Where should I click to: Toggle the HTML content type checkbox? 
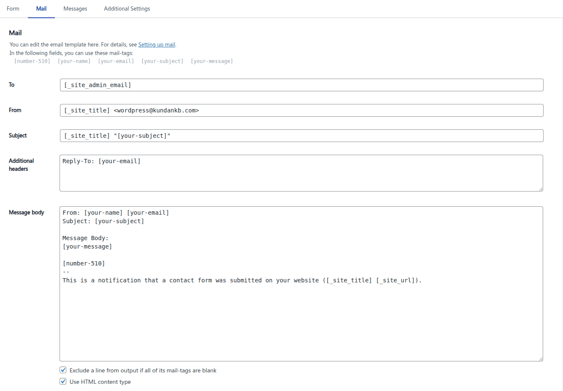[63, 381]
